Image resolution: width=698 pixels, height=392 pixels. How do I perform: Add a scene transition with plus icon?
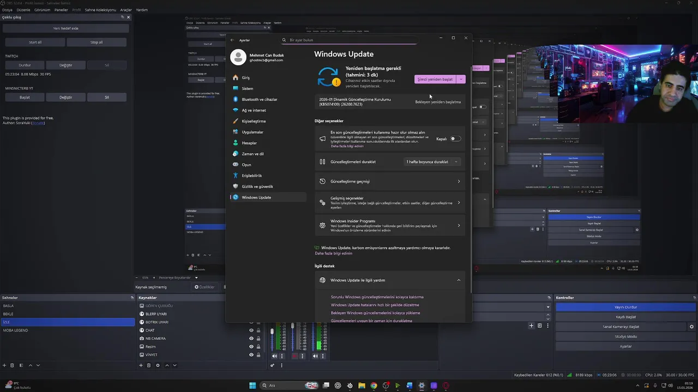click(531, 326)
